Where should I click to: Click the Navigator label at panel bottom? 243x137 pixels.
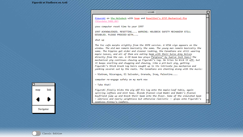click(x=43, y=109)
